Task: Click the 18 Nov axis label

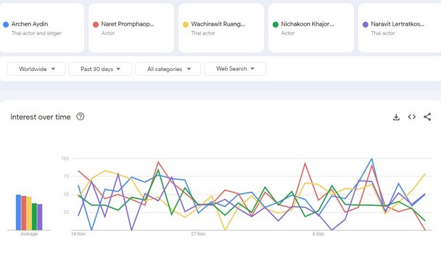Action: point(78,234)
